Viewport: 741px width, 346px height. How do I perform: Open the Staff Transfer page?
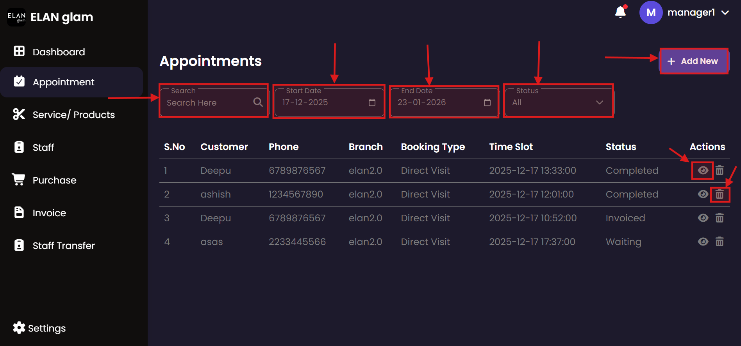(x=63, y=245)
